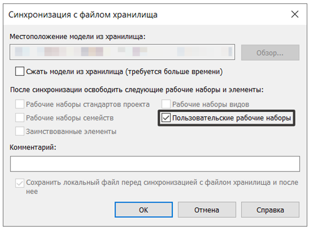Viewport: 309px width, 230px height.
Task: Click the Местоположение модели из хранилища label
Action: [78, 37]
